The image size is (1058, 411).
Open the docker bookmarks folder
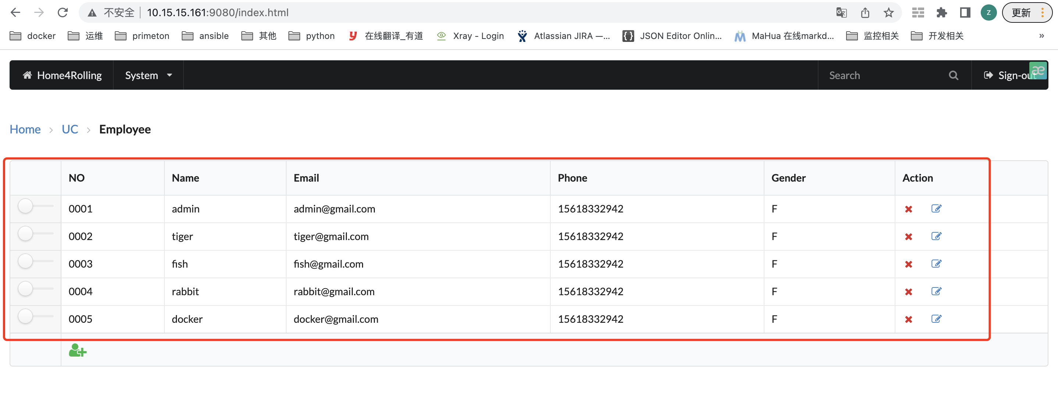pos(33,36)
